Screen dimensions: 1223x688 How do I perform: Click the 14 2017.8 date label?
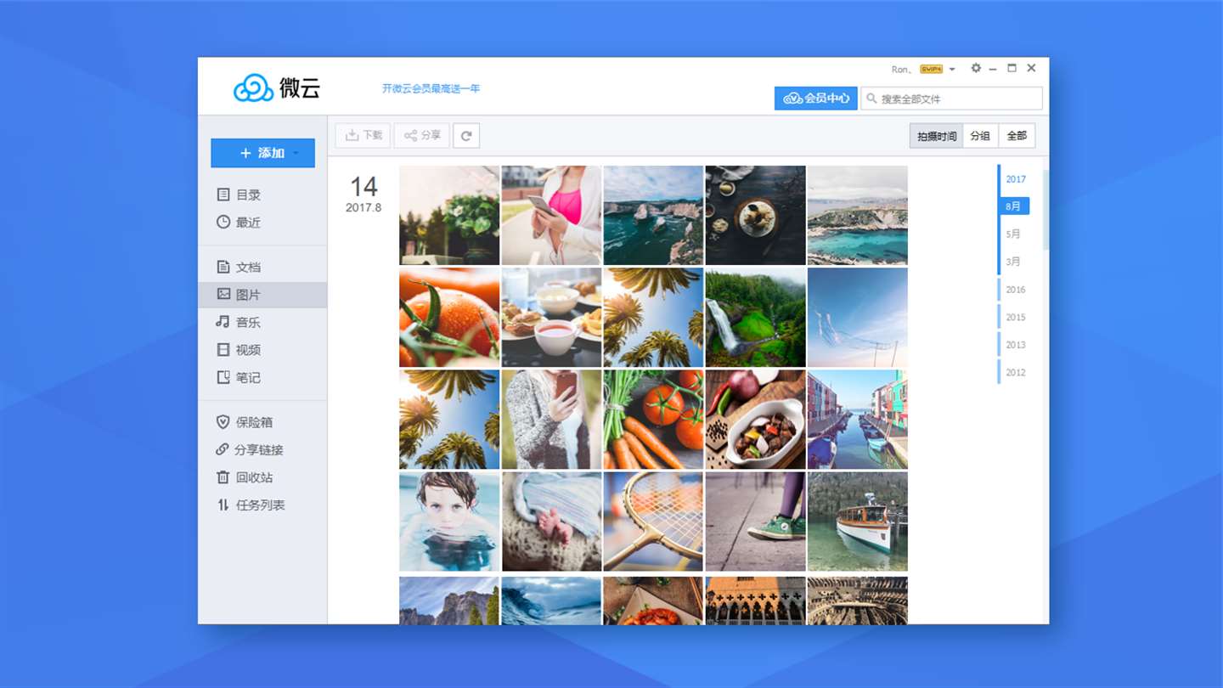pos(364,194)
